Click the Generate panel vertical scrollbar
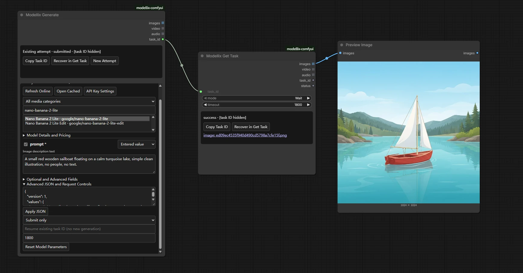The image size is (523, 273). 160,174
